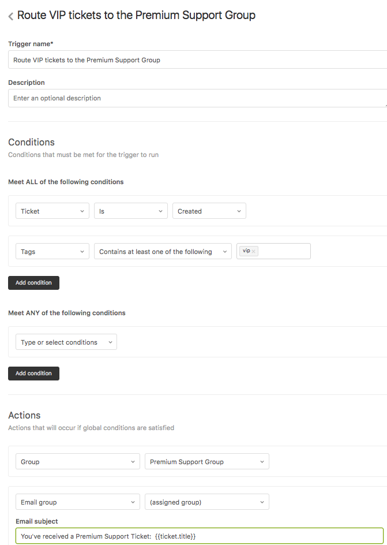The height and width of the screenshot is (545, 387).
Task: Open the Ticket condition dropdown
Action: pyautogui.click(x=52, y=211)
